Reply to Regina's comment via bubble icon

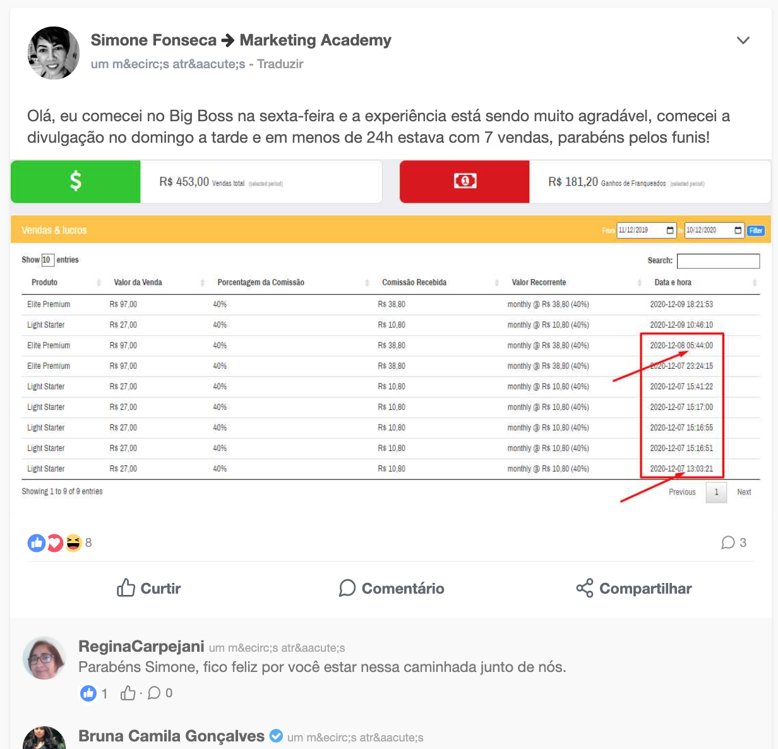click(x=154, y=693)
